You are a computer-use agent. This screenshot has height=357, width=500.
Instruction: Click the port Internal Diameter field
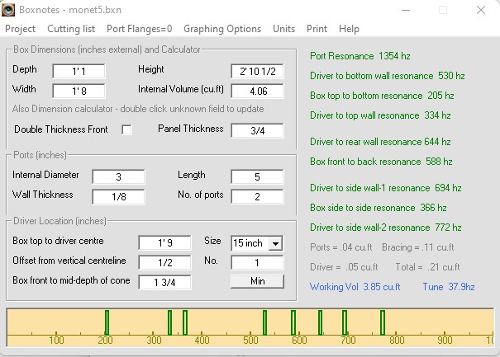[x=118, y=176]
